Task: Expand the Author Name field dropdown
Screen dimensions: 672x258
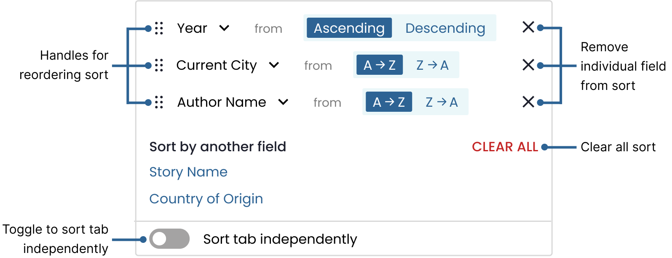Action: (283, 102)
